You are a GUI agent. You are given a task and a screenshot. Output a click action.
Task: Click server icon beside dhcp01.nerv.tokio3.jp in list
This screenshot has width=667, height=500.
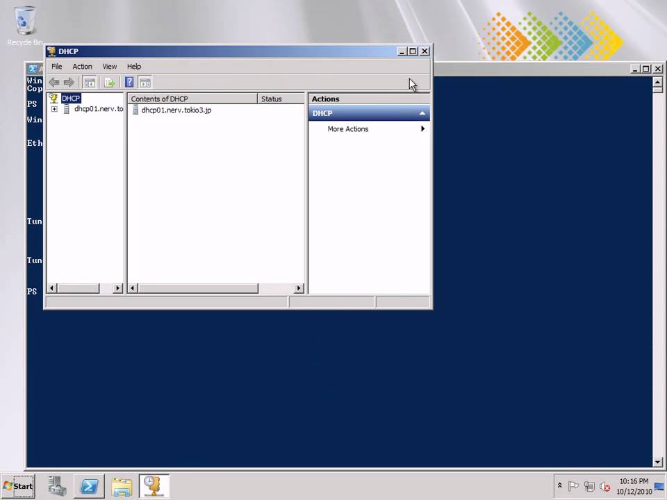(135, 110)
